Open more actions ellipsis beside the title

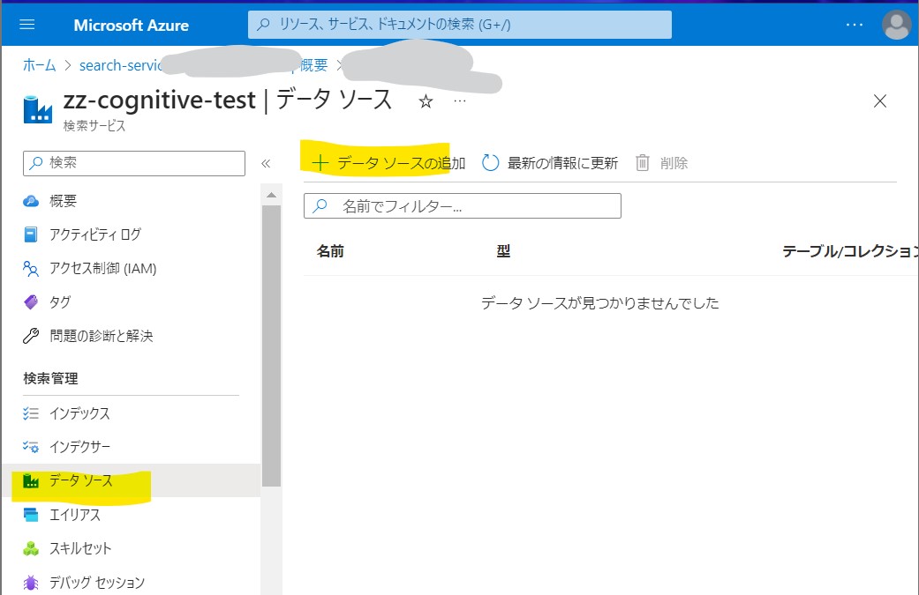coord(460,101)
